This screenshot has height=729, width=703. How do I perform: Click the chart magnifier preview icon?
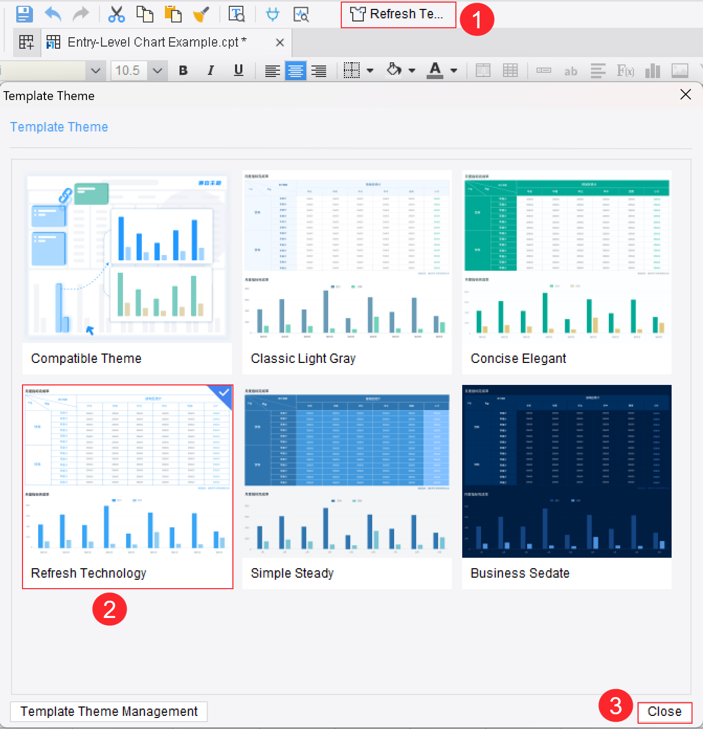click(x=301, y=14)
